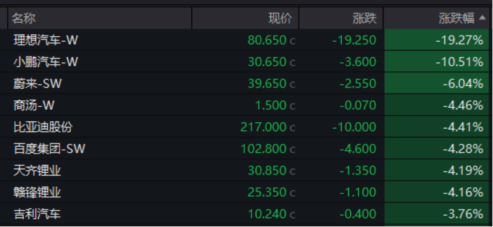Click the -3.76% cell for 吉利汽车
493x227 pixels.
437,214
